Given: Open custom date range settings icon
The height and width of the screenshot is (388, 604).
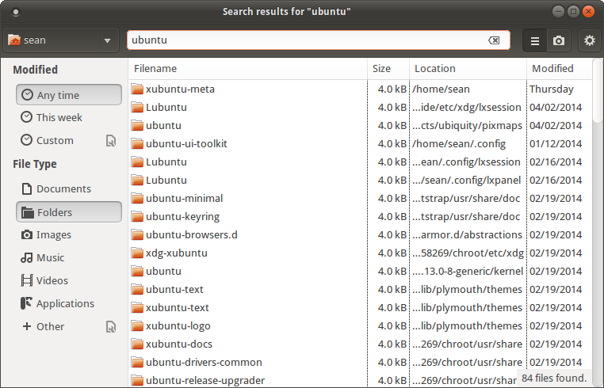Looking at the screenshot, I should tap(111, 140).
